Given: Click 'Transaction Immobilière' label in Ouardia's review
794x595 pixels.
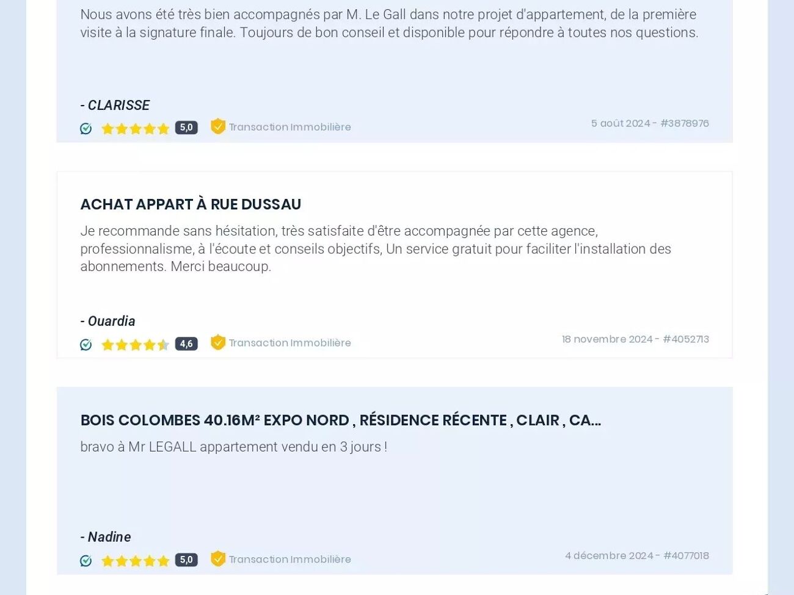Looking at the screenshot, I should 290,343.
